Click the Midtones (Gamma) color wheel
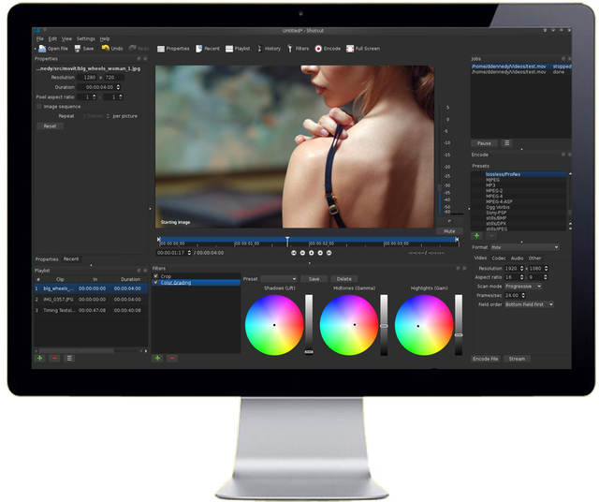 [x=349, y=325]
